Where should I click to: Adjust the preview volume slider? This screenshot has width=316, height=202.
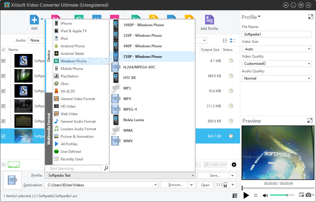(282, 195)
